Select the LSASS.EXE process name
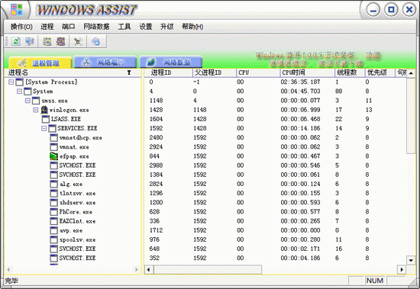420x289 pixels. click(66, 119)
